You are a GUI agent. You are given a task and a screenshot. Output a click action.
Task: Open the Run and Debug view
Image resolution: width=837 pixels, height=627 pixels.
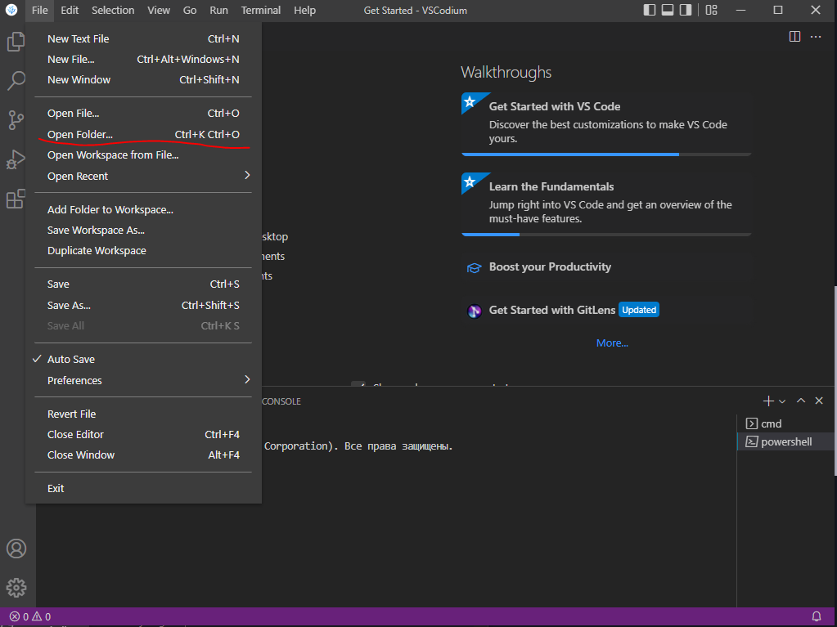click(x=16, y=159)
